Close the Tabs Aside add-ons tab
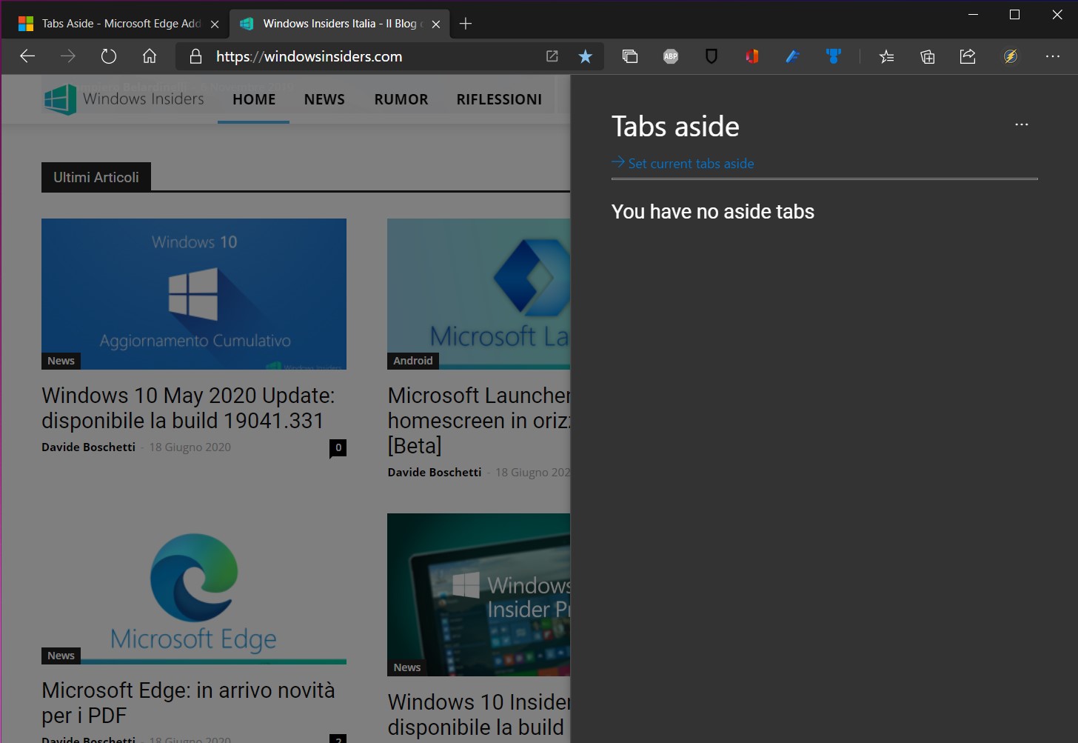The image size is (1078, 743). [215, 24]
